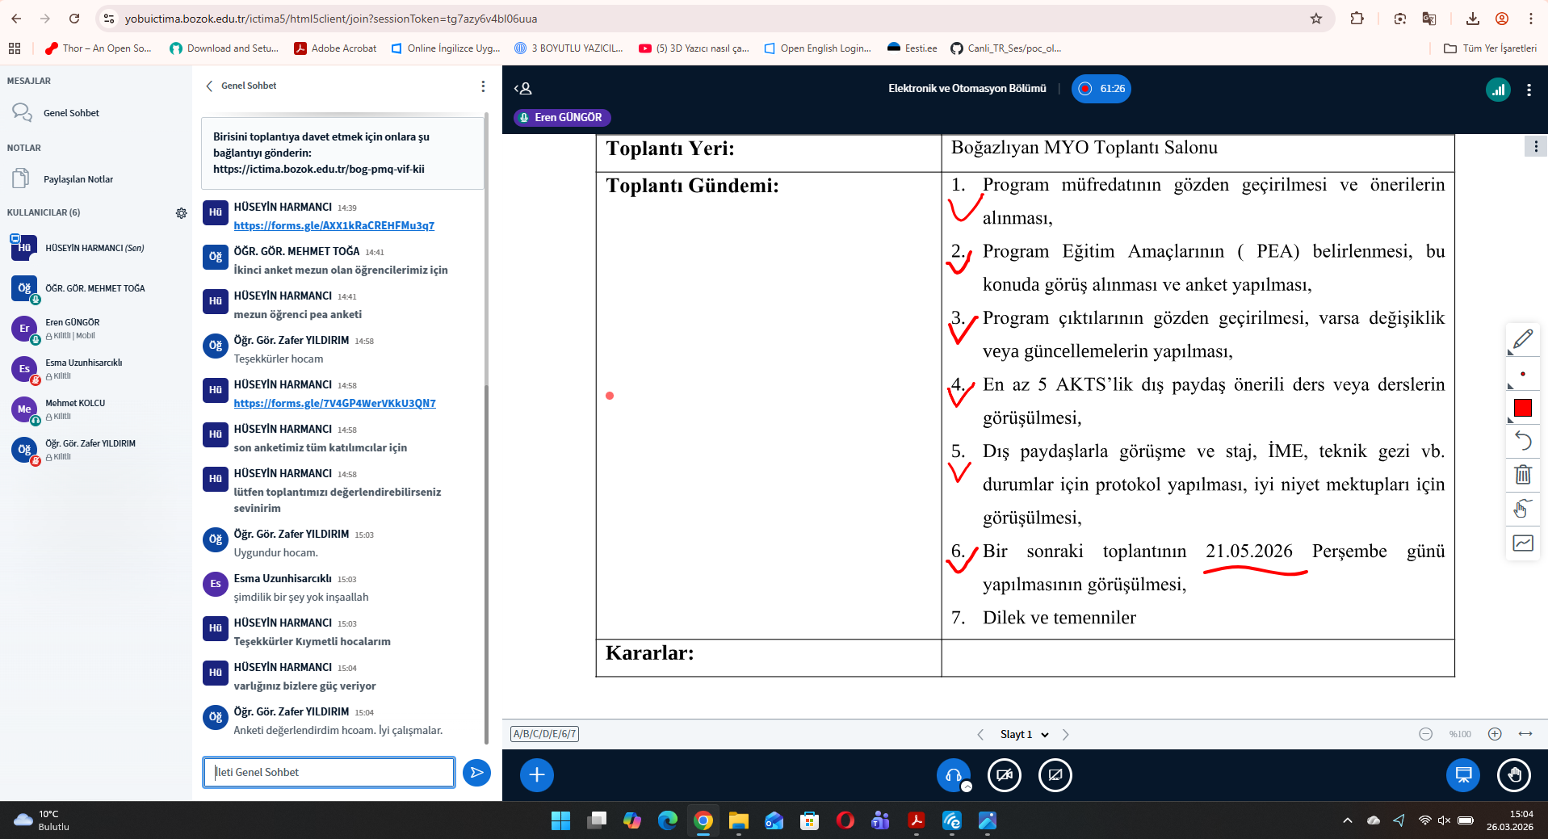Toggle screen sharing button
1548x839 pixels.
click(x=1055, y=775)
